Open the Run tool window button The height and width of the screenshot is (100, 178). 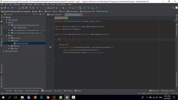coord(58,91)
